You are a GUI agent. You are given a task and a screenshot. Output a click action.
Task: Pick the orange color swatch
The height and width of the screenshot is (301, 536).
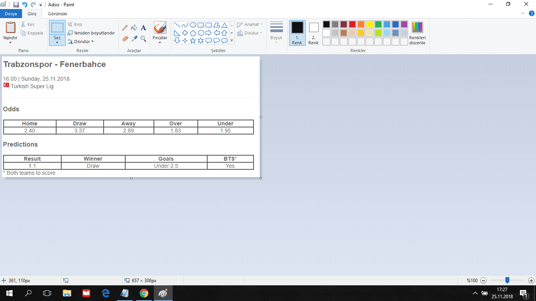pyautogui.click(x=361, y=24)
